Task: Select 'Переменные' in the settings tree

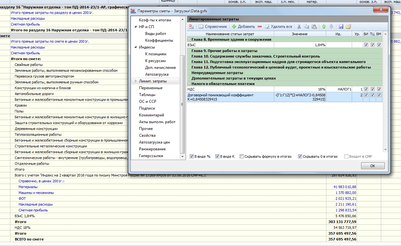Action: 151,88
